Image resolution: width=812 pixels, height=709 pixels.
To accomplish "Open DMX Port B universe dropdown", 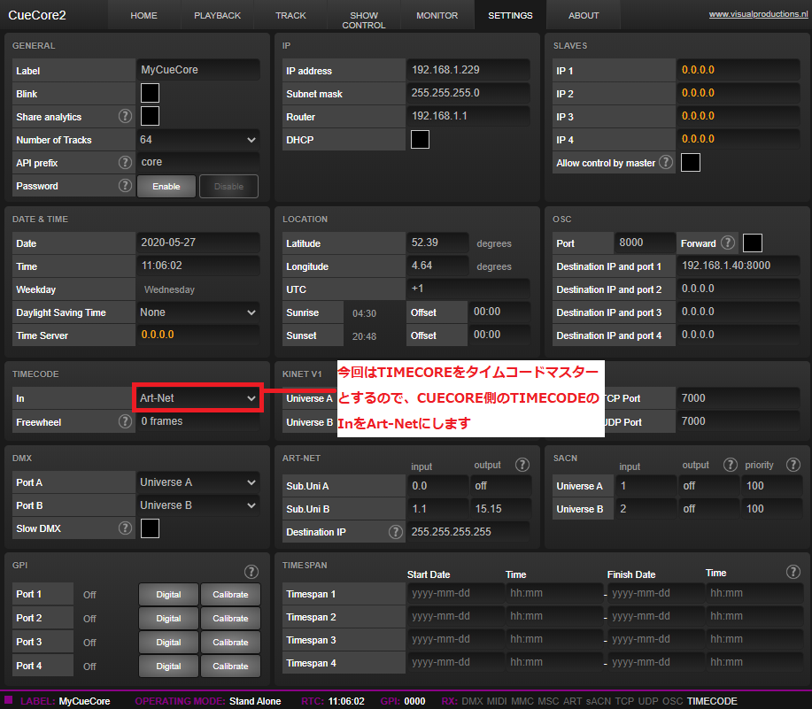I will pos(197,505).
